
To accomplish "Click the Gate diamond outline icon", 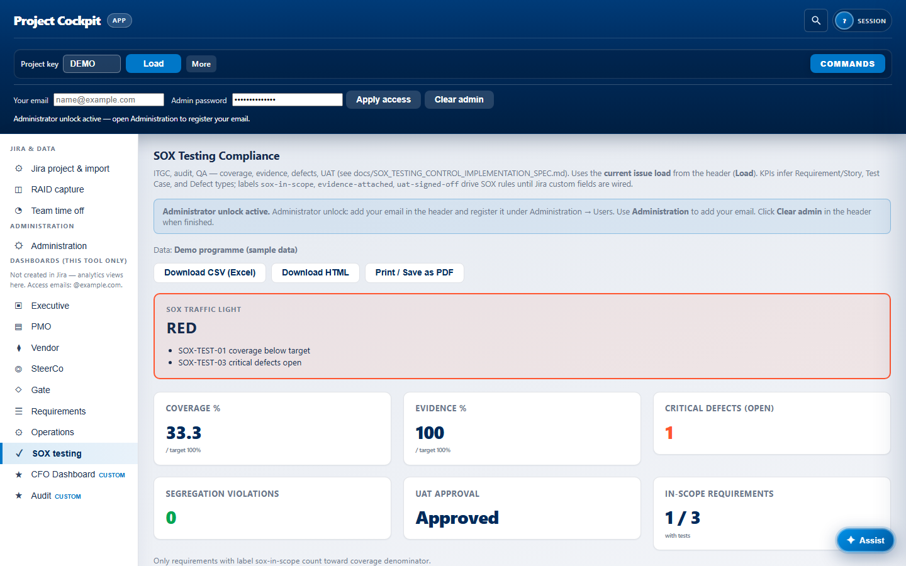I will coord(19,390).
